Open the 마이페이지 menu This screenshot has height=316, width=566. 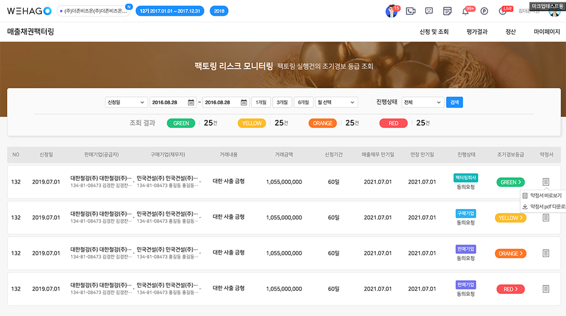[x=547, y=32]
